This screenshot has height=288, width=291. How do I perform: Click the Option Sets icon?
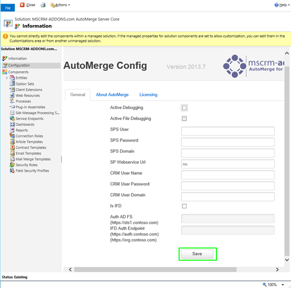pyautogui.click(x=12, y=84)
